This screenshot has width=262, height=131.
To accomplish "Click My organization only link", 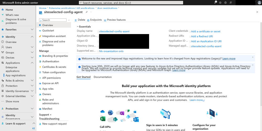I will pos(111,51).
